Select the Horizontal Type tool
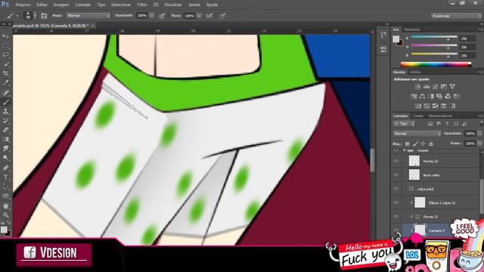Image resolution: width=484 pixels, height=272 pixels. pos(5,177)
